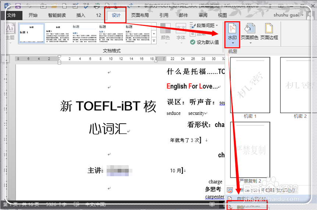317x210 pixels.
Task: Choose the 机密 2 horizontal watermark preset
Action: (x=296, y=85)
